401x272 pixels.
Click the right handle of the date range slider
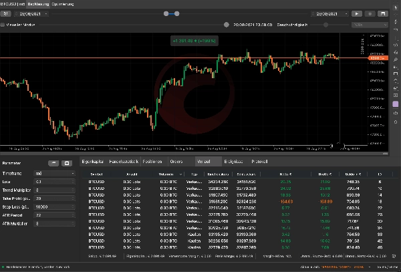pos(176,14)
